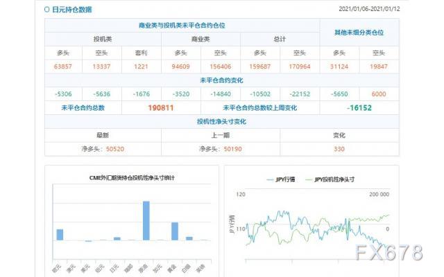Click the 日元持仓数据 section title

(x=72, y=10)
